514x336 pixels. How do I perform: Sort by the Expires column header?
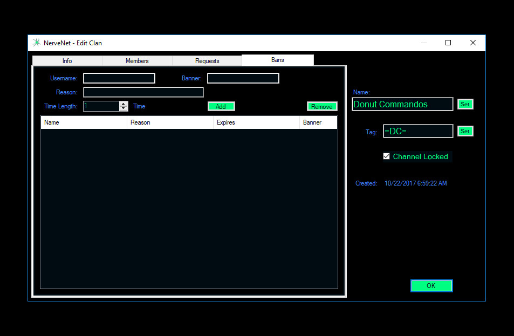[x=256, y=123]
